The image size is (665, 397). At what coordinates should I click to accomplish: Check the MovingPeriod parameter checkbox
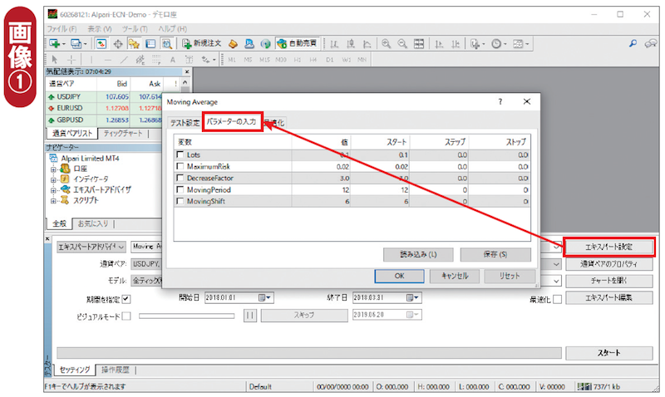[x=180, y=190]
